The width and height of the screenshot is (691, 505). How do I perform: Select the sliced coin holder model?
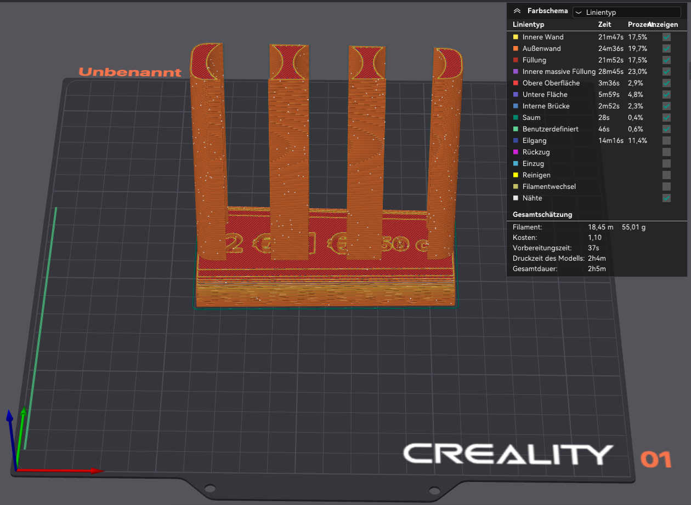point(326,181)
